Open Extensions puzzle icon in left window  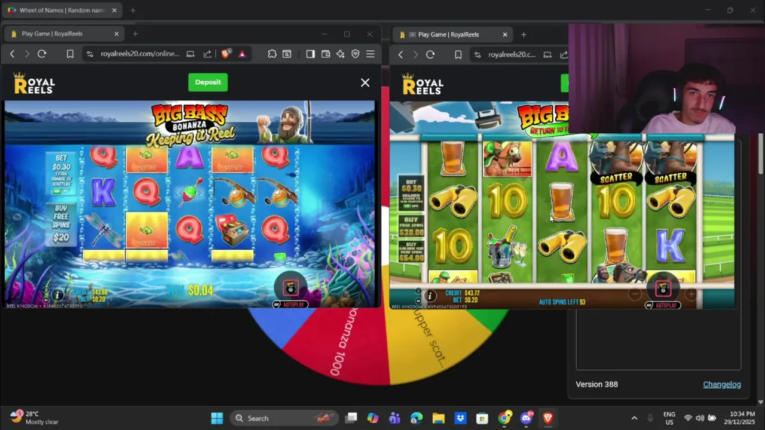(272, 54)
